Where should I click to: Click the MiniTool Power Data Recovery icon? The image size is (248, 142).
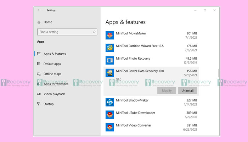click(109, 73)
